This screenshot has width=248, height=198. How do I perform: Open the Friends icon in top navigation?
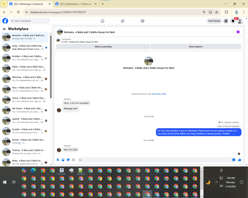(x=123, y=21)
